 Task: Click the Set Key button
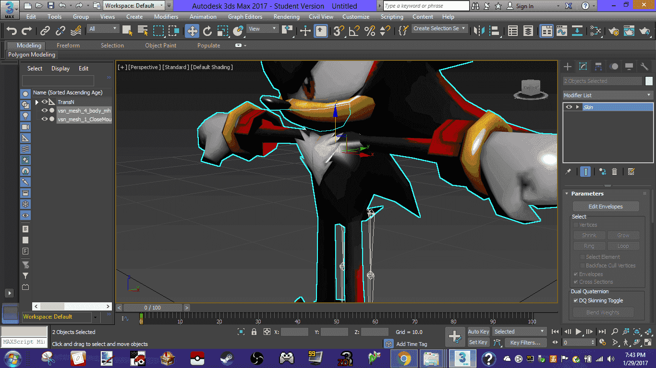pos(478,342)
